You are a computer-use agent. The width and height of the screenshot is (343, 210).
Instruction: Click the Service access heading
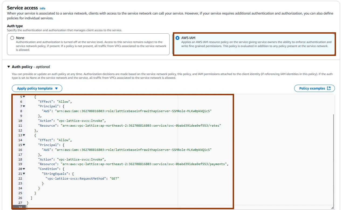point(22,8)
